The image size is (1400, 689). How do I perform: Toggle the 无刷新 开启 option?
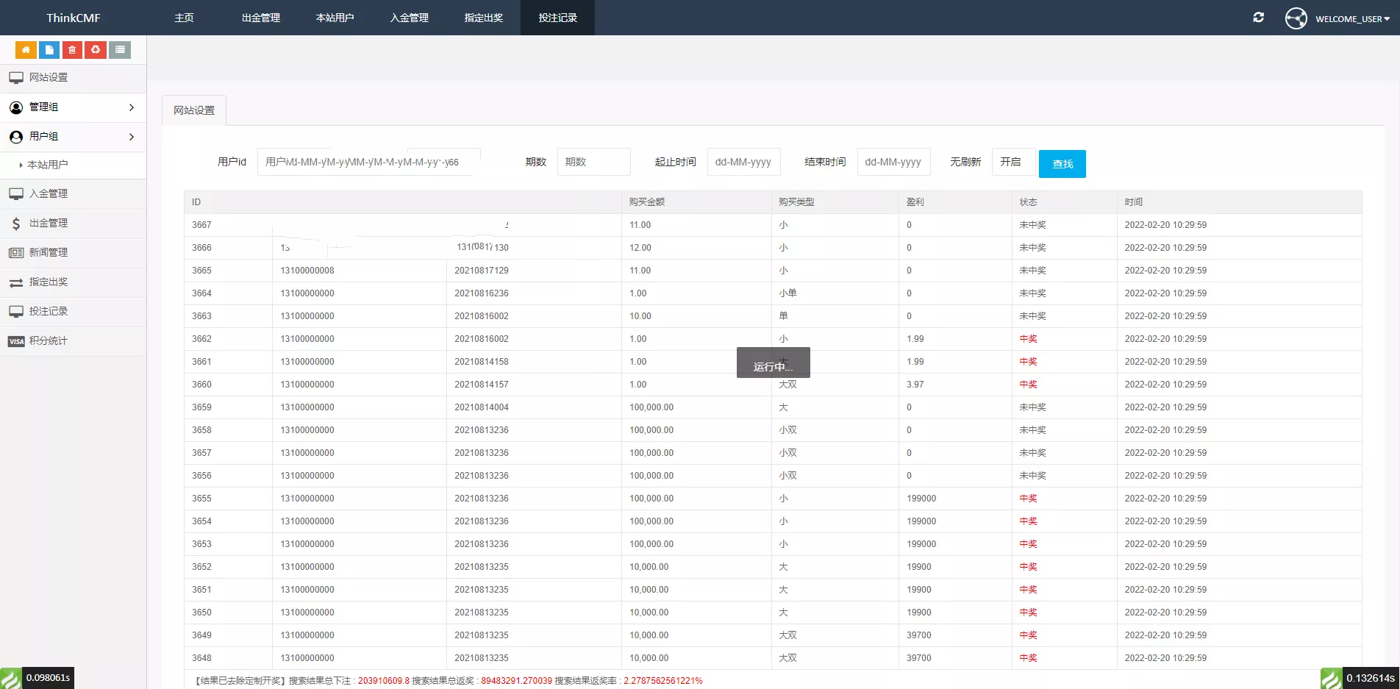point(1013,162)
